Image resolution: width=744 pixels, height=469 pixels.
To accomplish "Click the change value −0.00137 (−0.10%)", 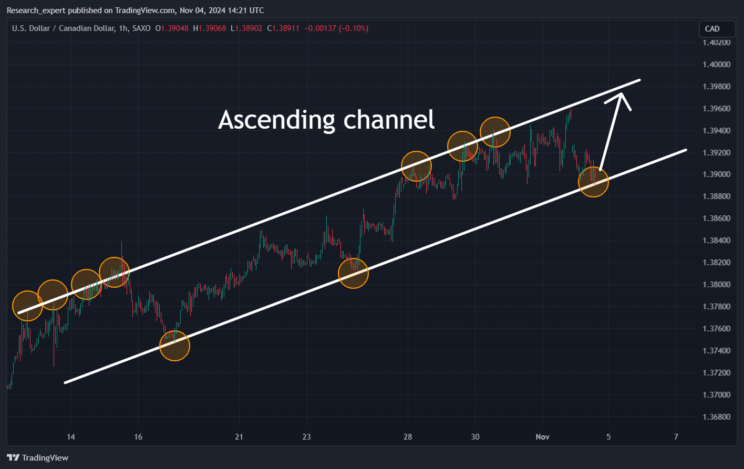I will (x=336, y=28).
